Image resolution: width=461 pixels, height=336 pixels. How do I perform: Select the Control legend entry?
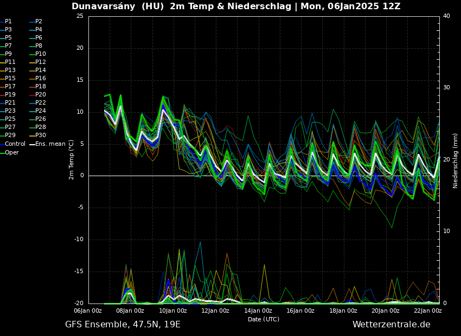tap(15, 144)
